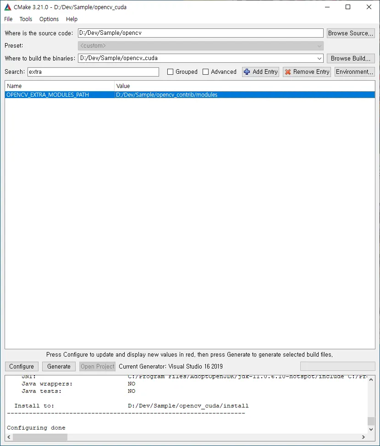380x446 pixels.
Task: Close the CMake window
Action: coord(369,7)
